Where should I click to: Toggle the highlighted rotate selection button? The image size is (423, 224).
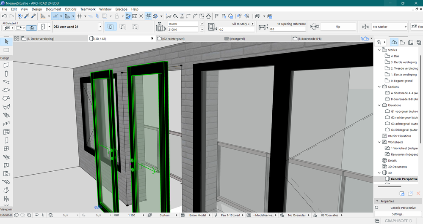(32, 27)
